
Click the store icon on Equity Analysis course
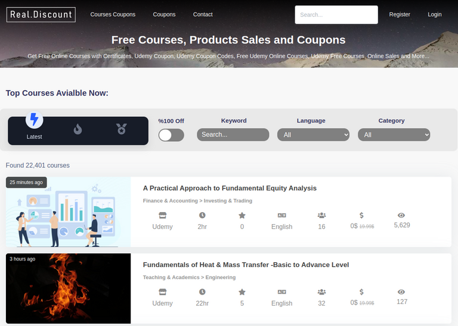pos(162,215)
